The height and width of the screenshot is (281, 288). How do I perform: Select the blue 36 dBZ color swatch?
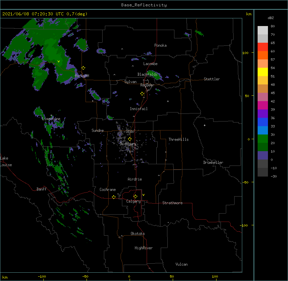[263, 122]
